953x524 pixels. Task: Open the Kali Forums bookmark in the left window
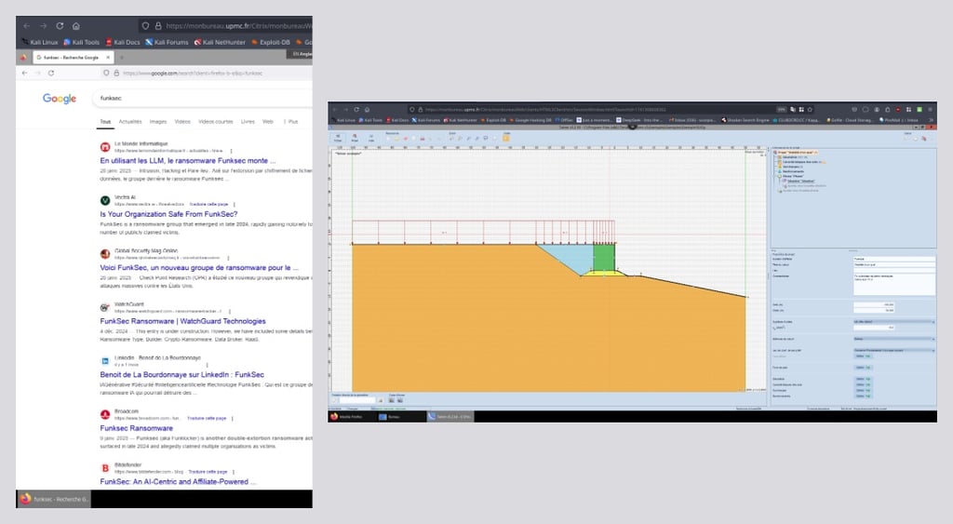click(x=167, y=43)
